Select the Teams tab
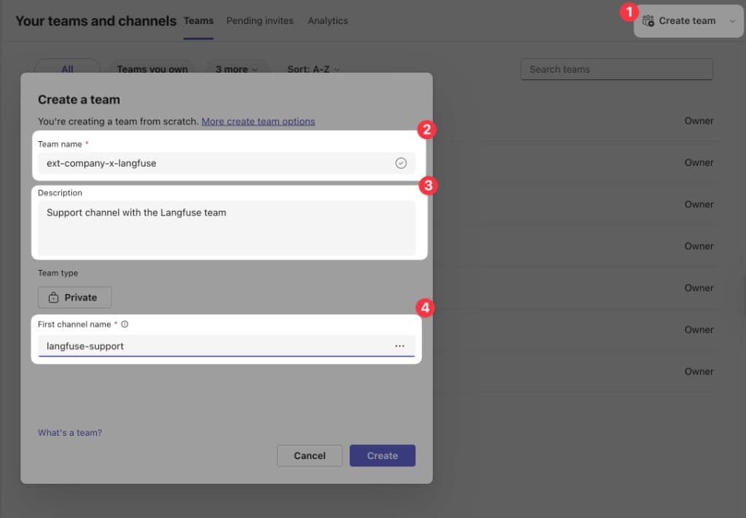Viewport: 746px width, 518px height. pyautogui.click(x=198, y=20)
